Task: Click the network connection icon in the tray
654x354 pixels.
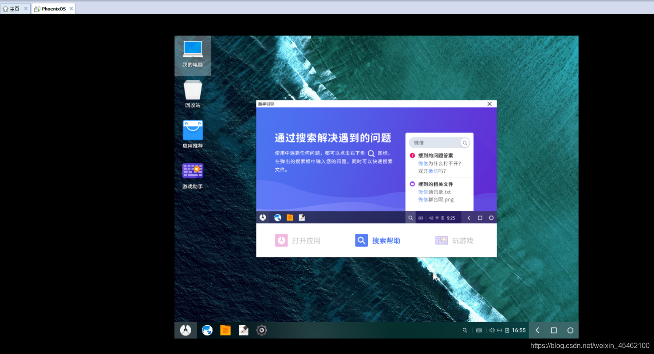Action: [499, 330]
